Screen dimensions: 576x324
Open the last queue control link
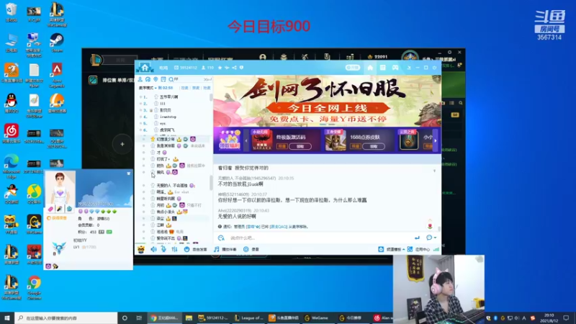207,88
